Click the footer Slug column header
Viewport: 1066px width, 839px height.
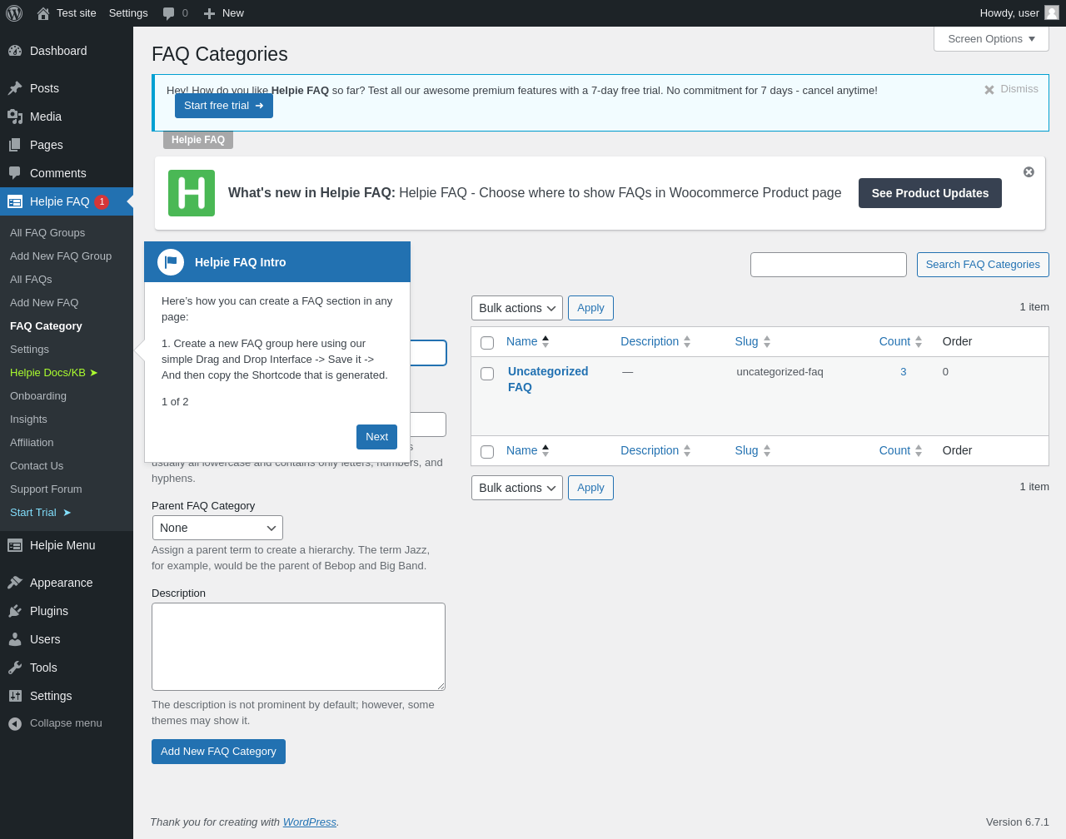(753, 450)
